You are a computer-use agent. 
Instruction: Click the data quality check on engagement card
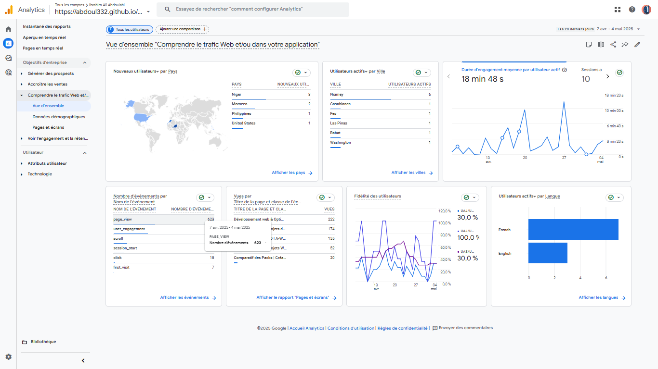(619, 73)
